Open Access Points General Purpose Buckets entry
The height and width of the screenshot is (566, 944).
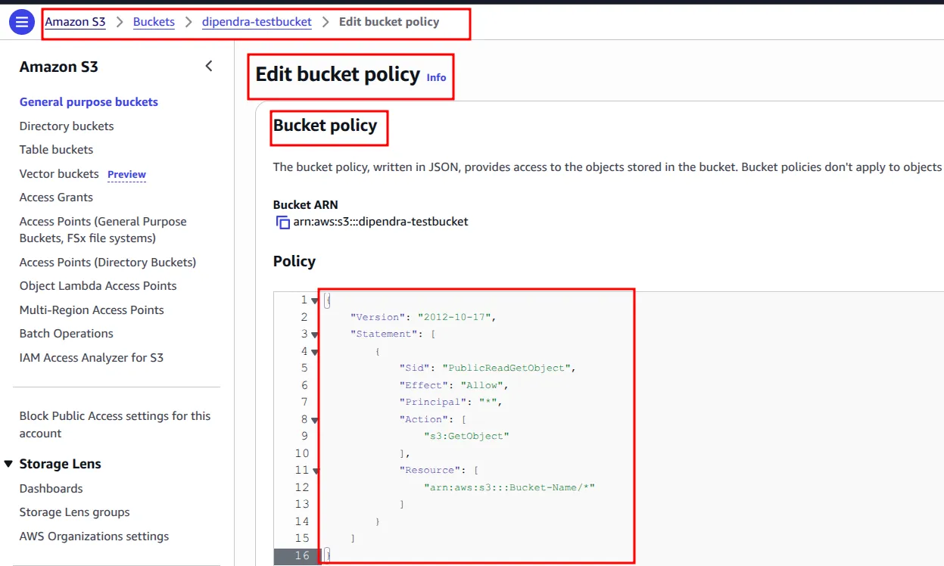pos(103,230)
